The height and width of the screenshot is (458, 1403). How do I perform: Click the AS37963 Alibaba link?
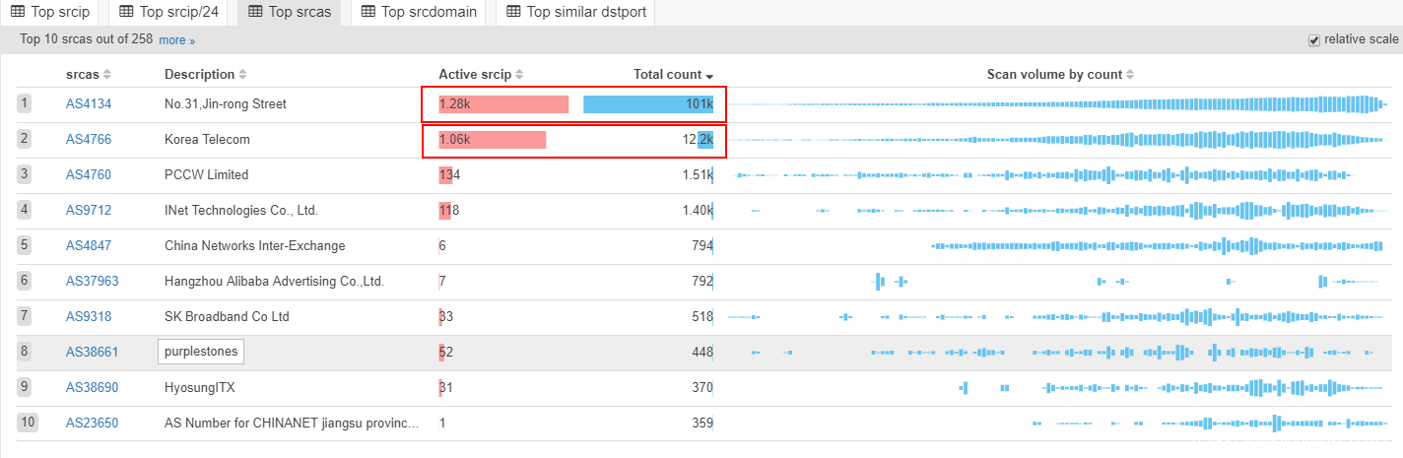[x=92, y=282]
